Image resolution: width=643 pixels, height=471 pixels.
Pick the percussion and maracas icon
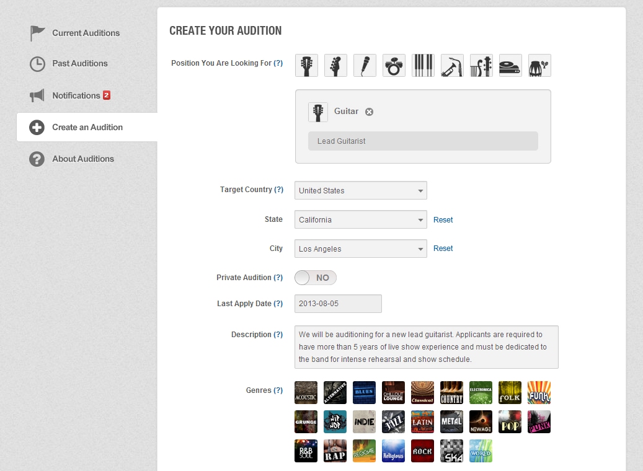(x=539, y=65)
